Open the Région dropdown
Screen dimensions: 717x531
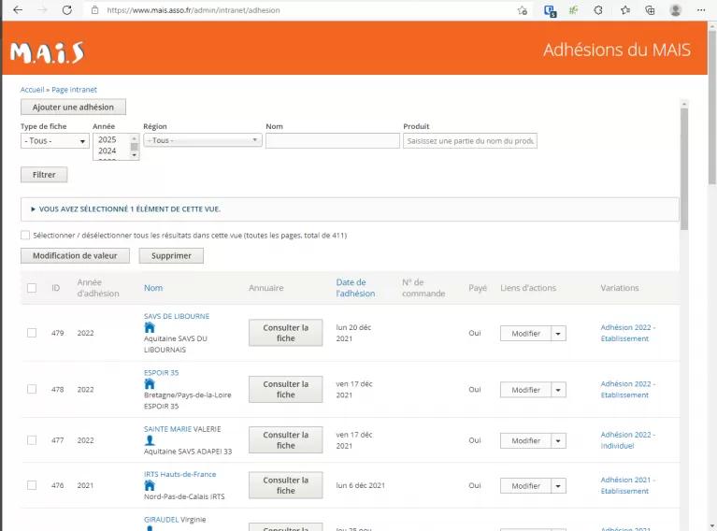(x=203, y=140)
